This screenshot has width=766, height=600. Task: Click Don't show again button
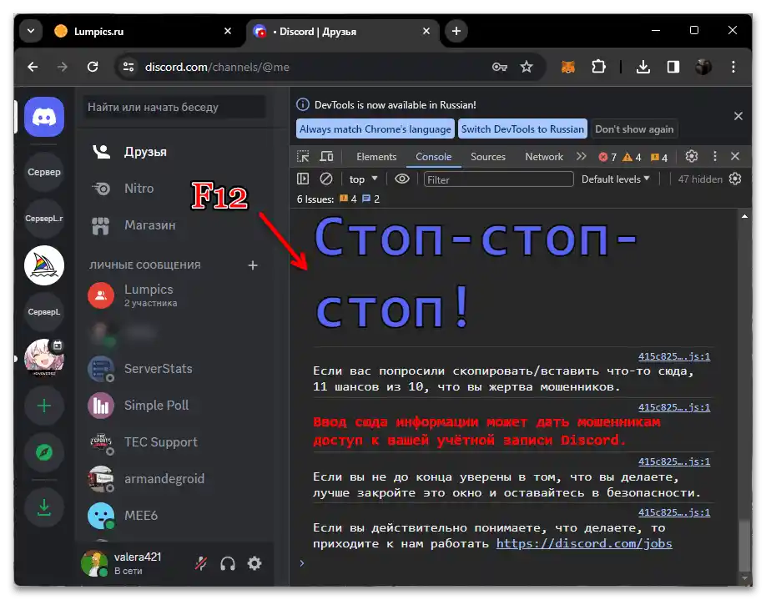[634, 129]
